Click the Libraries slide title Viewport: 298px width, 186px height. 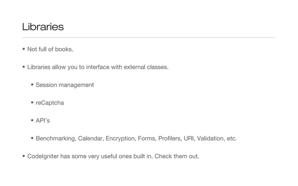pyautogui.click(x=43, y=27)
